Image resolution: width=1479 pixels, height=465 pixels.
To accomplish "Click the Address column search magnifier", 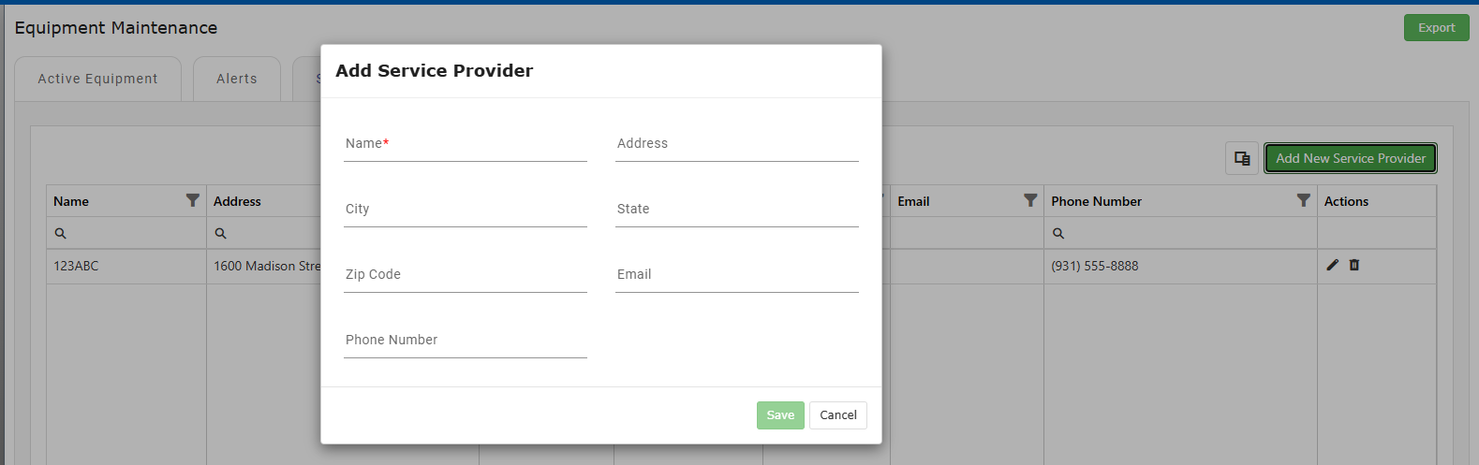I will (x=220, y=233).
